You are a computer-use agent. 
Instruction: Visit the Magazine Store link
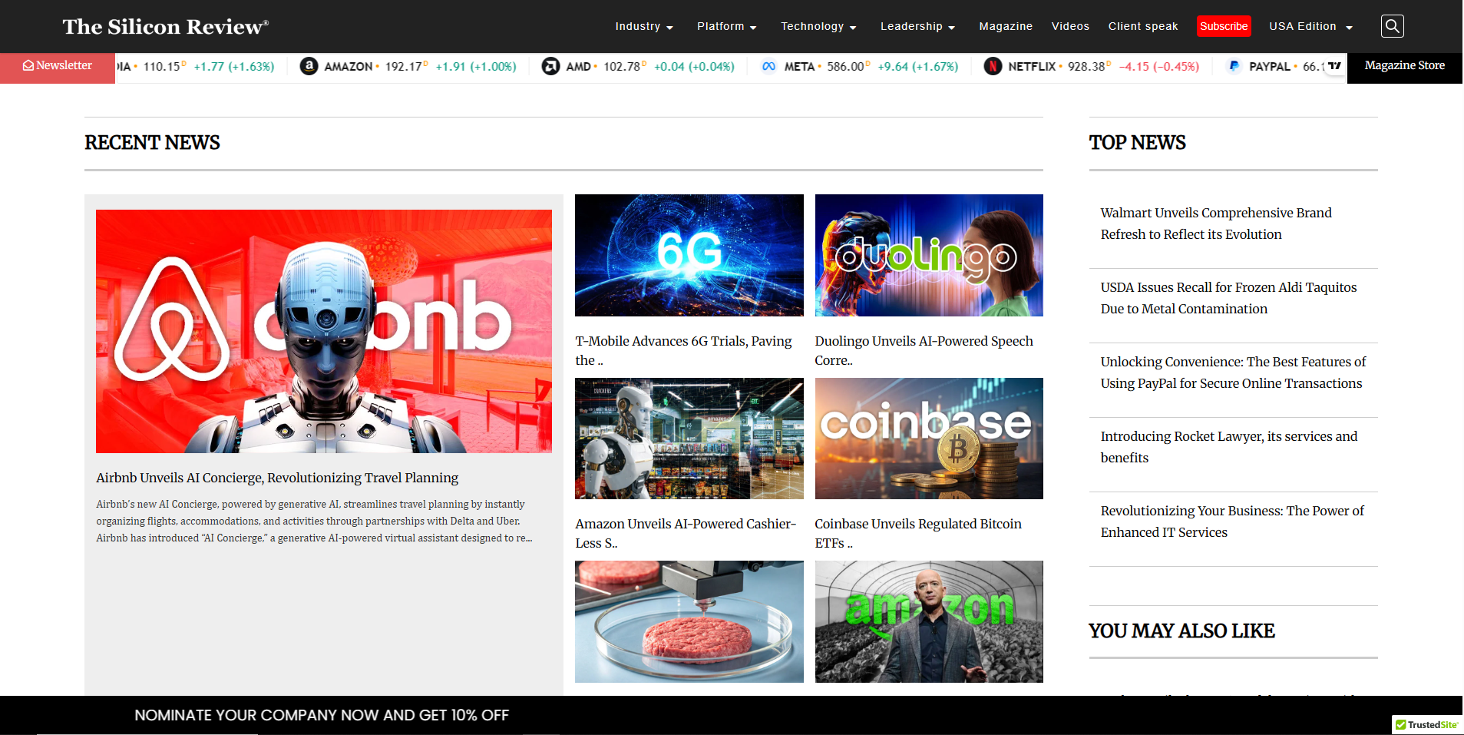[x=1404, y=66]
